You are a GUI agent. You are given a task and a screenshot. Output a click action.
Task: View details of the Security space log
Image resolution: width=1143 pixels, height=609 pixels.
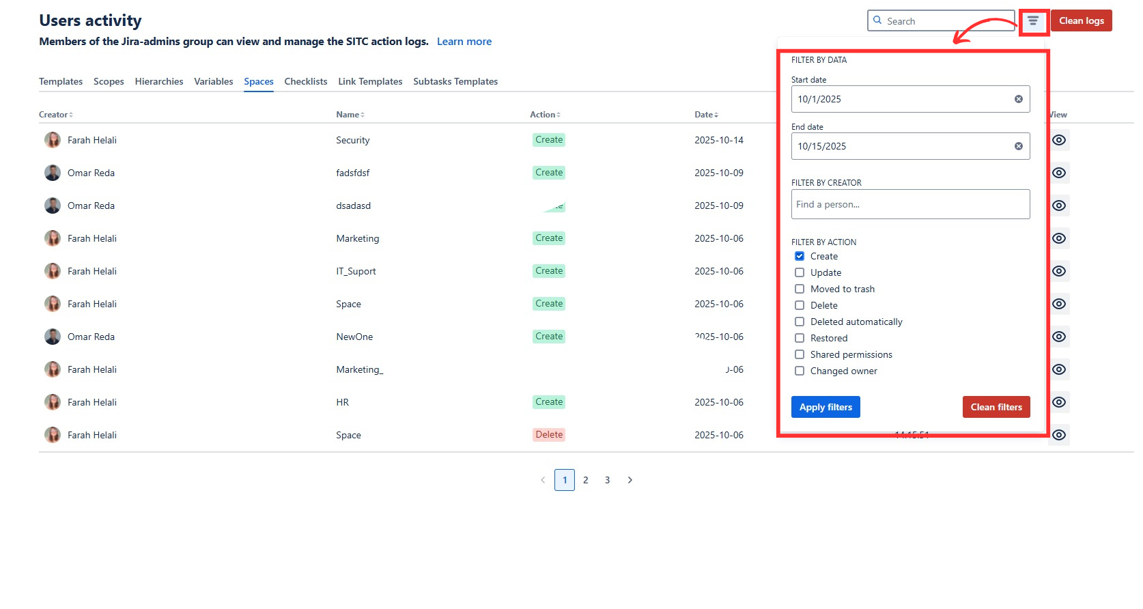tap(1058, 140)
